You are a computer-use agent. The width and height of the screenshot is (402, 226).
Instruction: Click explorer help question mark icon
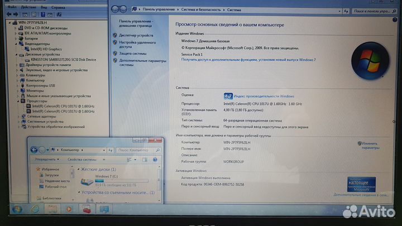[155, 160]
